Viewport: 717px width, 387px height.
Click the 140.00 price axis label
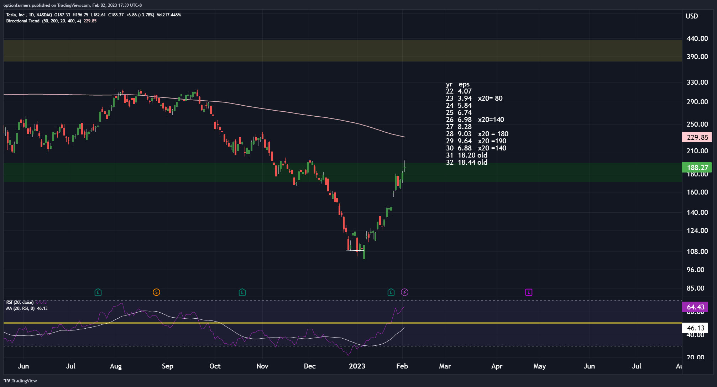697,212
